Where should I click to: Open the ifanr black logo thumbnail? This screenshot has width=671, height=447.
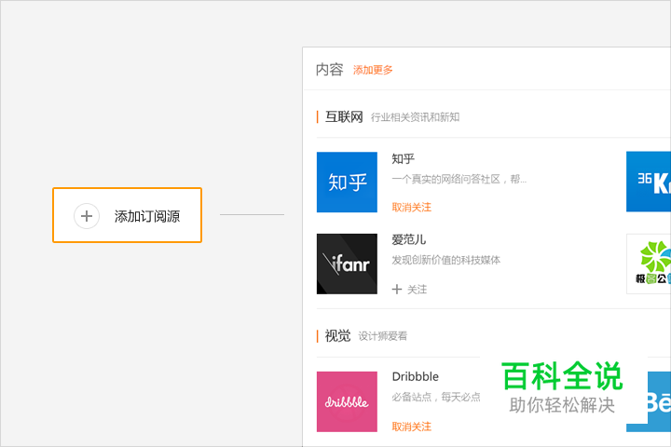(x=347, y=264)
